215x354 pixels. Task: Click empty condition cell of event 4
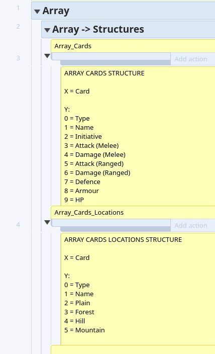point(111,223)
